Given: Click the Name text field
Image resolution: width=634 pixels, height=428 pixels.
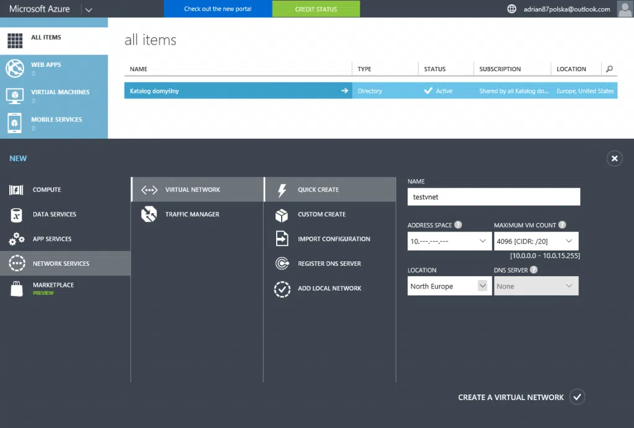Looking at the screenshot, I should (x=493, y=197).
